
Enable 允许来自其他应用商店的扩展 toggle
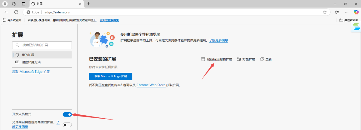click(67, 125)
